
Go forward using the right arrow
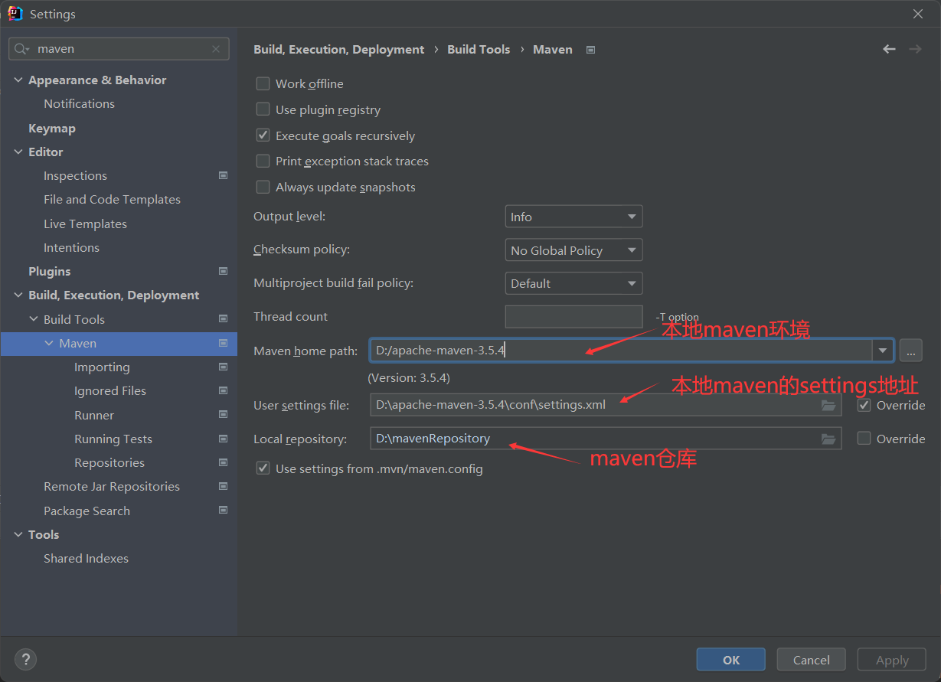click(915, 49)
